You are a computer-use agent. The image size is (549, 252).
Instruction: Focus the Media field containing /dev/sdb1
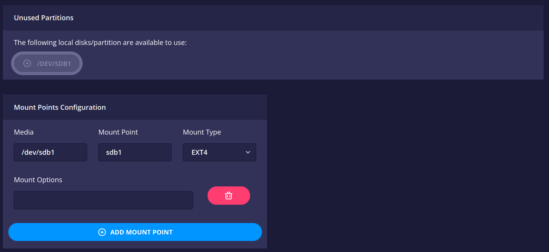(x=50, y=152)
